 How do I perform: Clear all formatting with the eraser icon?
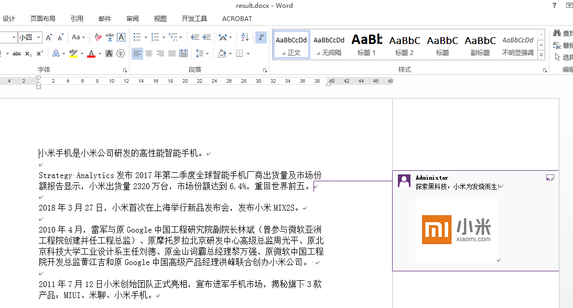point(98,37)
